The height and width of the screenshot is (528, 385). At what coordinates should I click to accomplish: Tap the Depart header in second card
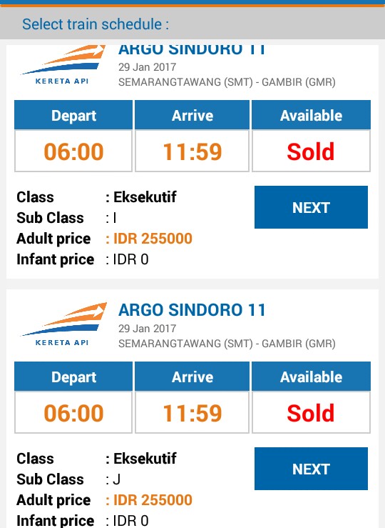pos(73,377)
